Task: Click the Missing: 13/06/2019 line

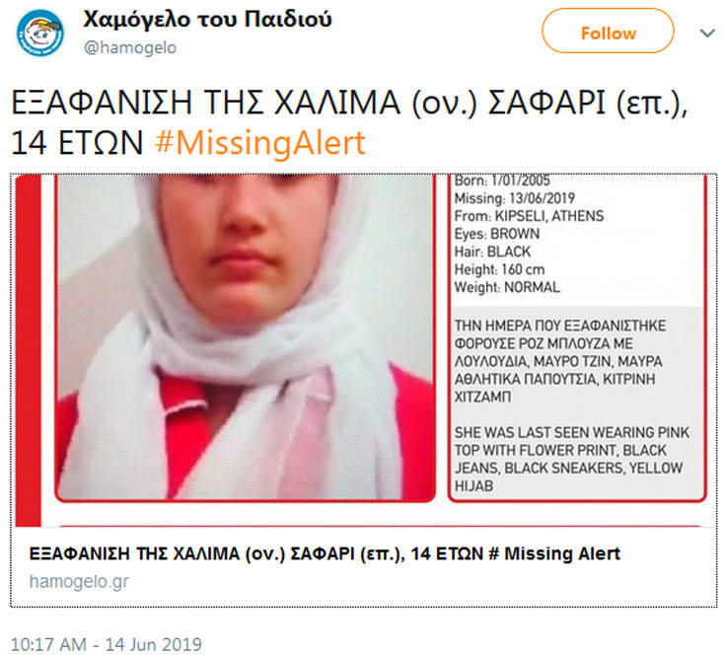Action: pyautogui.click(x=514, y=198)
